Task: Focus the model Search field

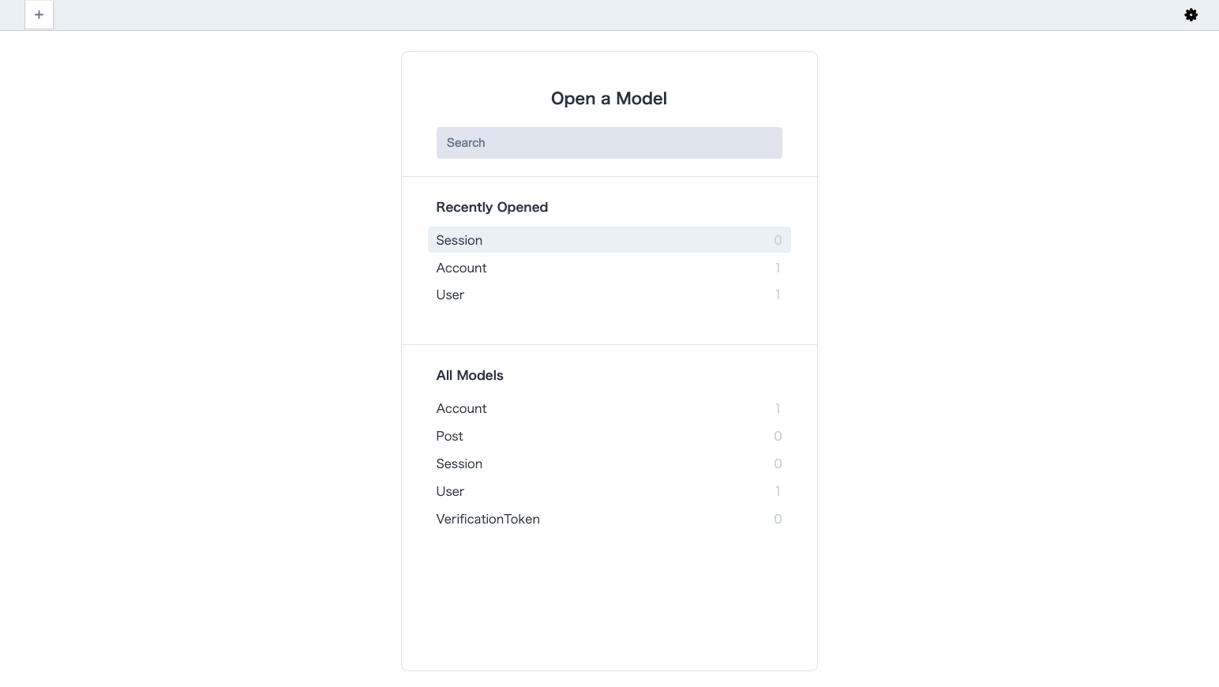Action: point(609,143)
